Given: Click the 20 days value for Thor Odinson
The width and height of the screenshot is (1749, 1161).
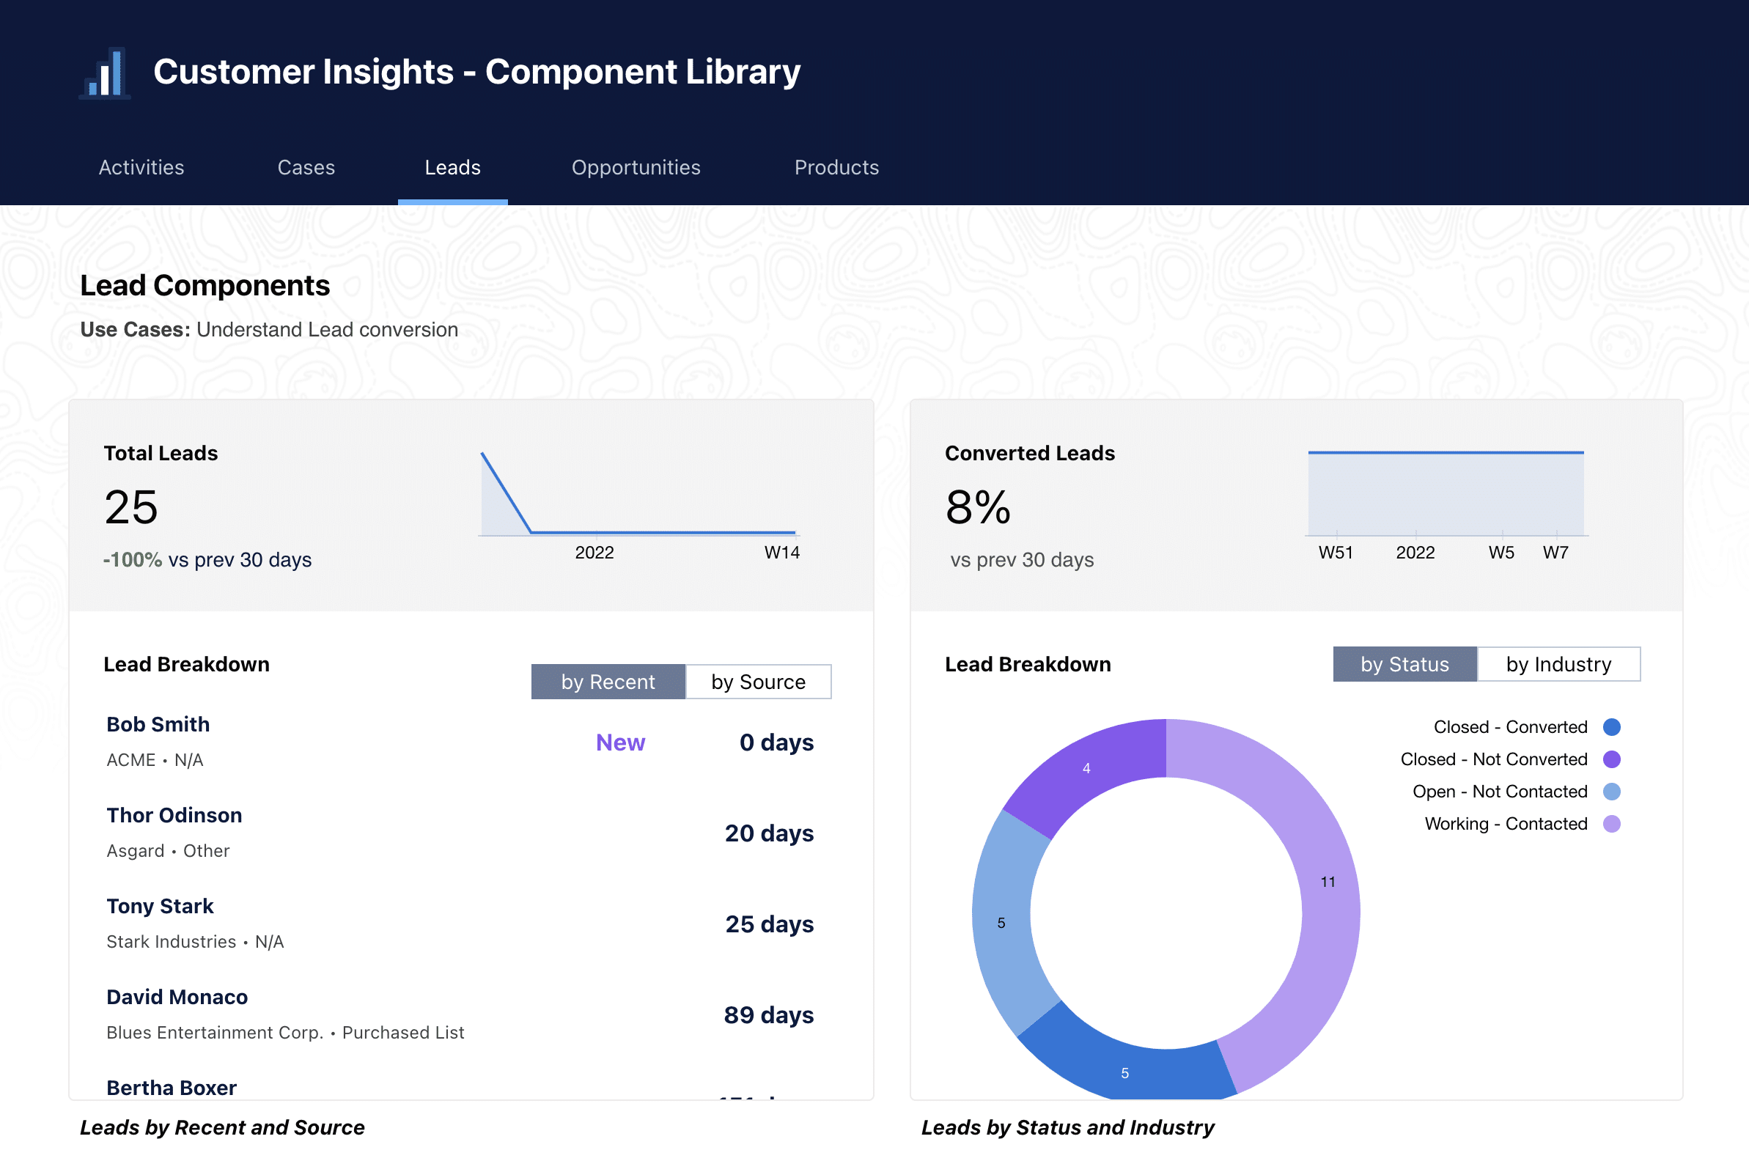Looking at the screenshot, I should 769,833.
